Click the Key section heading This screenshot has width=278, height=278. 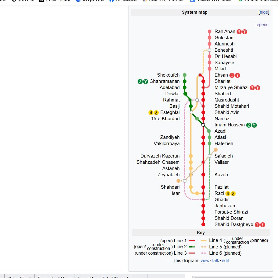point(201,233)
